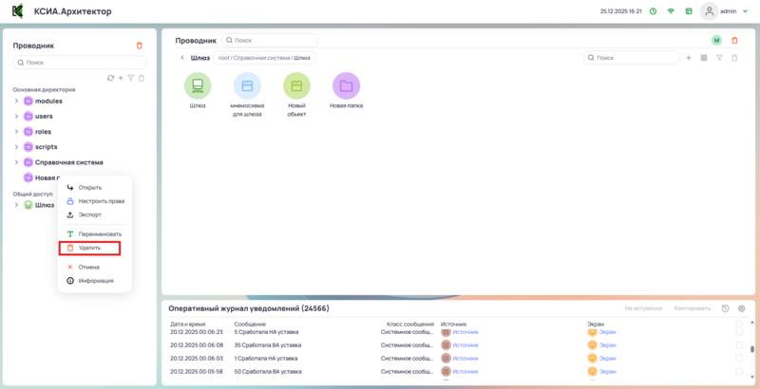This screenshot has height=389, width=760.
Task: Open notification journal settings gear
Action: coord(742,308)
